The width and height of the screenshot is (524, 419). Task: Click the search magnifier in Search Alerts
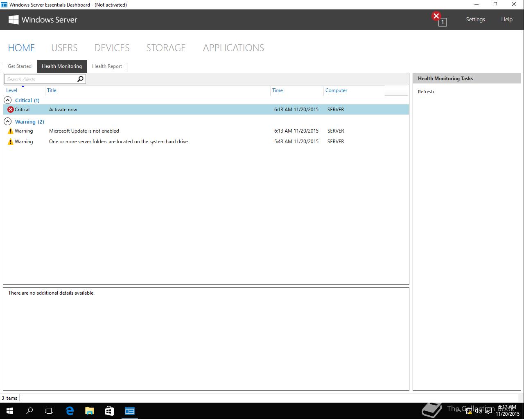coord(80,79)
